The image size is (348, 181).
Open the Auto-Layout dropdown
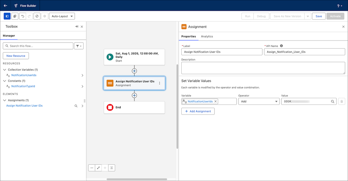pyautogui.click(x=62, y=16)
